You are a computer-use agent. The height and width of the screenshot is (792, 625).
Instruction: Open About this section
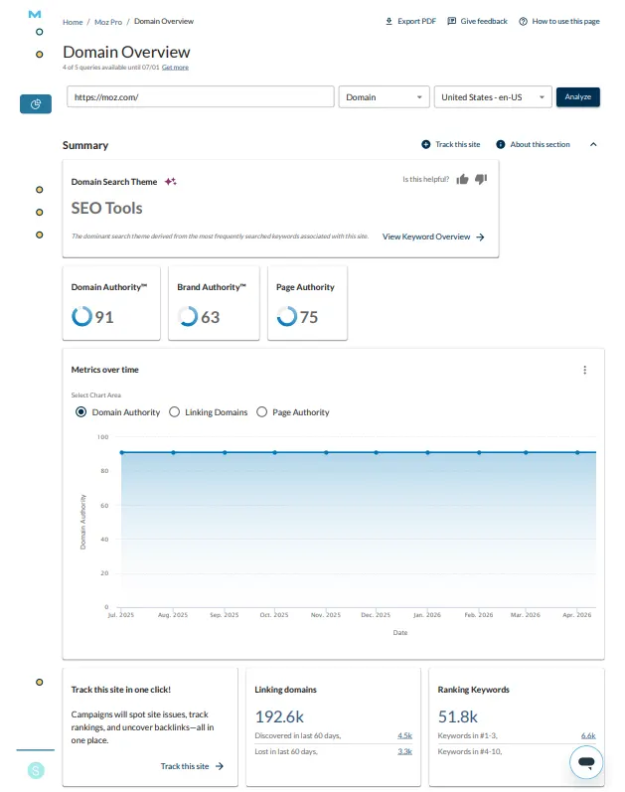pos(540,144)
